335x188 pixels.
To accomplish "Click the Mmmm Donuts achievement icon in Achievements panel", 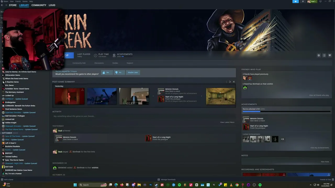I will pyautogui.click(x=246, y=120).
